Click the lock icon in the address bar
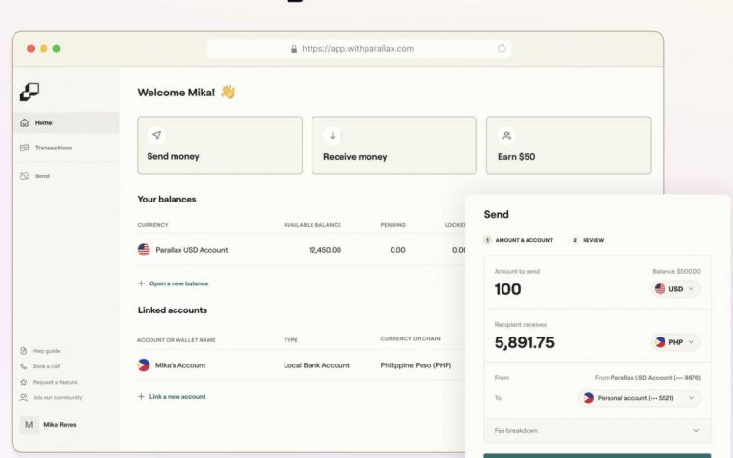This screenshot has height=458, width=733. tap(294, 49)
